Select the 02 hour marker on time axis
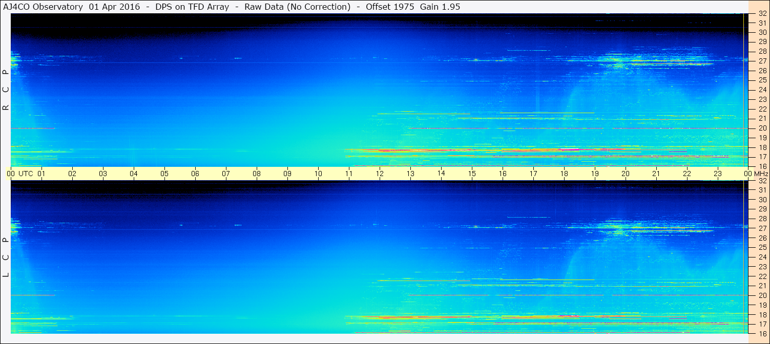This screenshot has width=770, height=344. pyautogui.click(x=72, y=174)
